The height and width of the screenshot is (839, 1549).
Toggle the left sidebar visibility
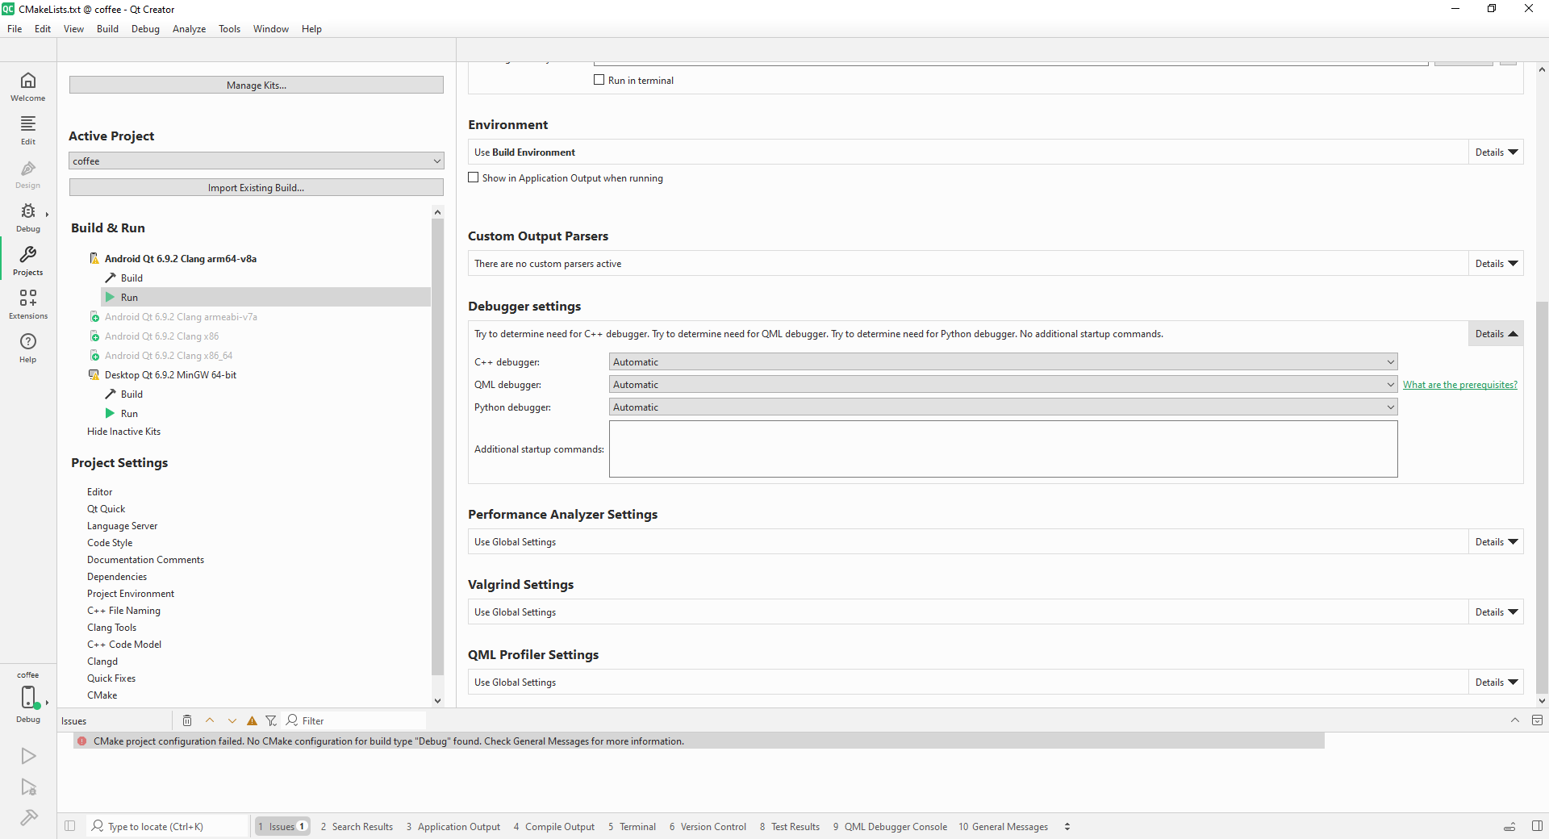pyautogui.click(x=70, y=826)
